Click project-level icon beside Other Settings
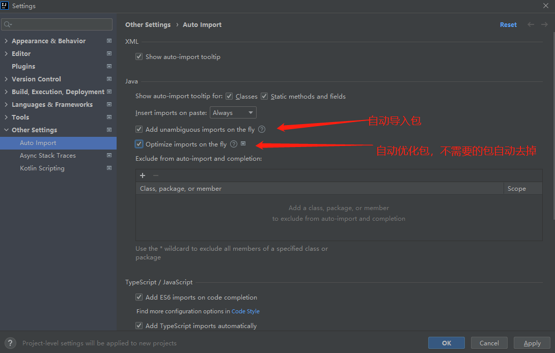This screenshot has height=353, width=555. (x=109, y=130)
